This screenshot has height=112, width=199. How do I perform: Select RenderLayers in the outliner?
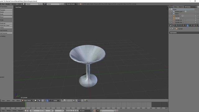pos(179,12)
